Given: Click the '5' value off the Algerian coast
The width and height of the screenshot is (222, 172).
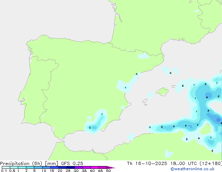Looking at the screenshot, I should point(186,126).
